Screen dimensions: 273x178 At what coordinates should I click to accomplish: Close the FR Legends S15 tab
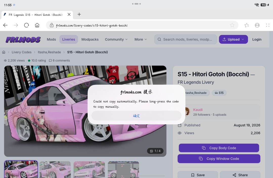coord(69,14)
